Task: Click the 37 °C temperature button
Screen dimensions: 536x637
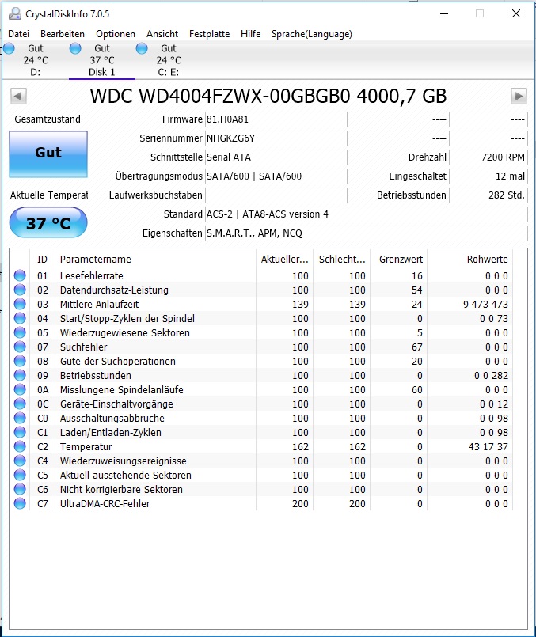Action: click(48, 222)
